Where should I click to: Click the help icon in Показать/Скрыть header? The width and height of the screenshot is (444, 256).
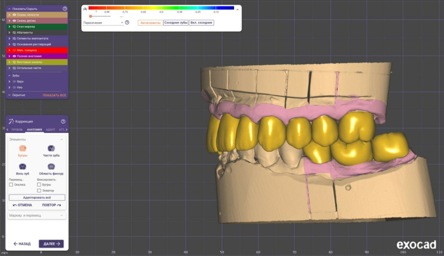[x=65, y=9]
